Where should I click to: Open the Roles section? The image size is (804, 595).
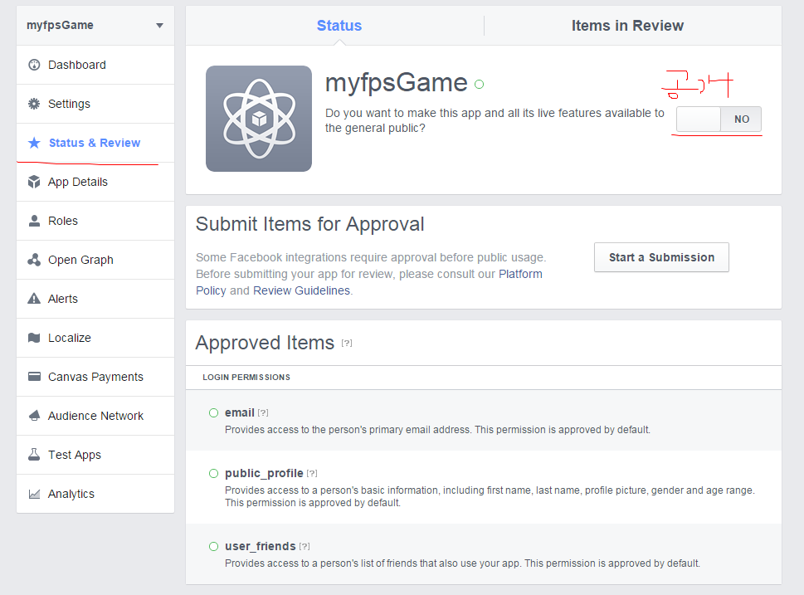pyautogui.click(x=95, y=221)
